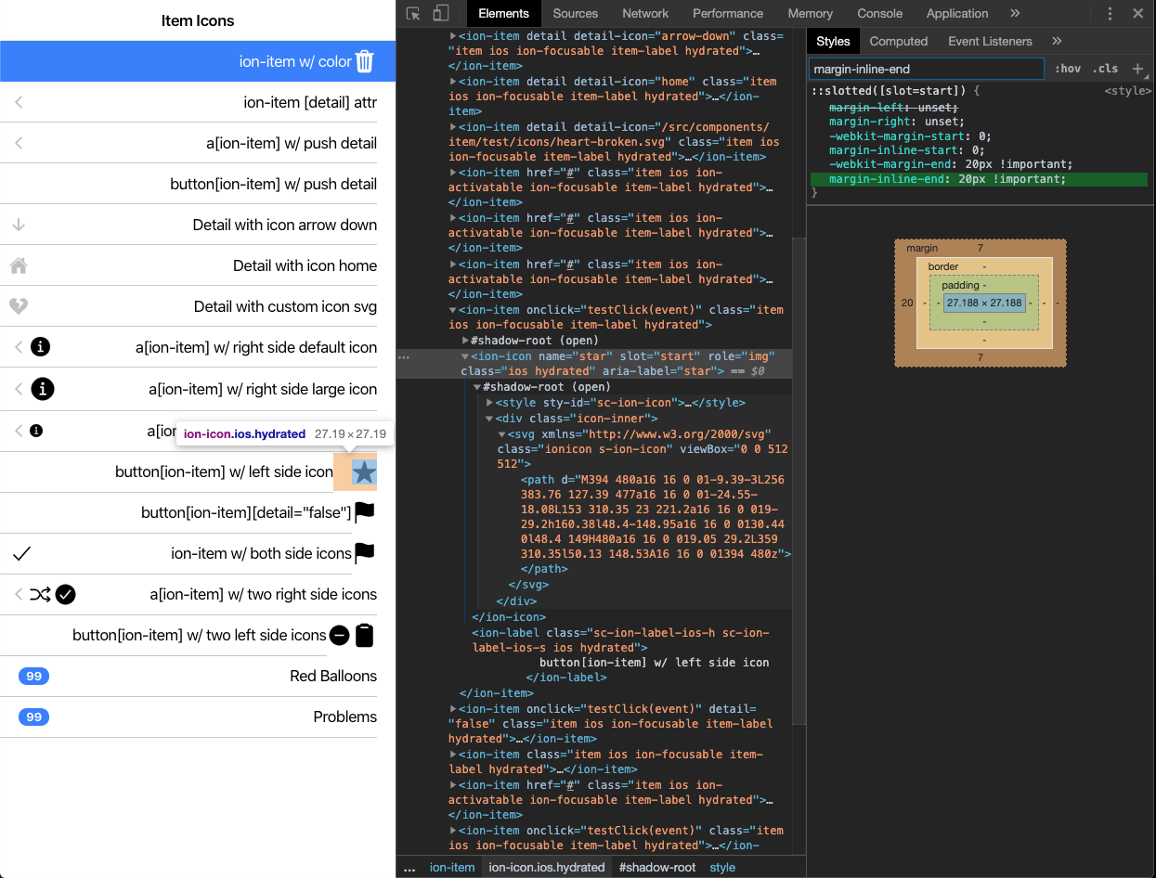Click the flag icon in detail="false" row

[x=364, y=512]
